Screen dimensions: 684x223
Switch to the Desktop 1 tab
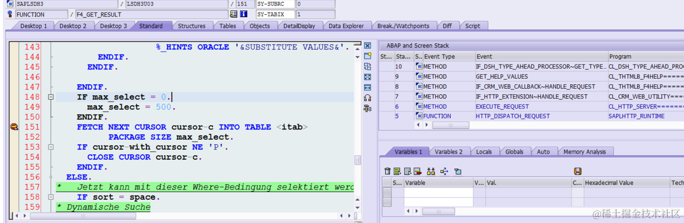[x=33, y=26]
